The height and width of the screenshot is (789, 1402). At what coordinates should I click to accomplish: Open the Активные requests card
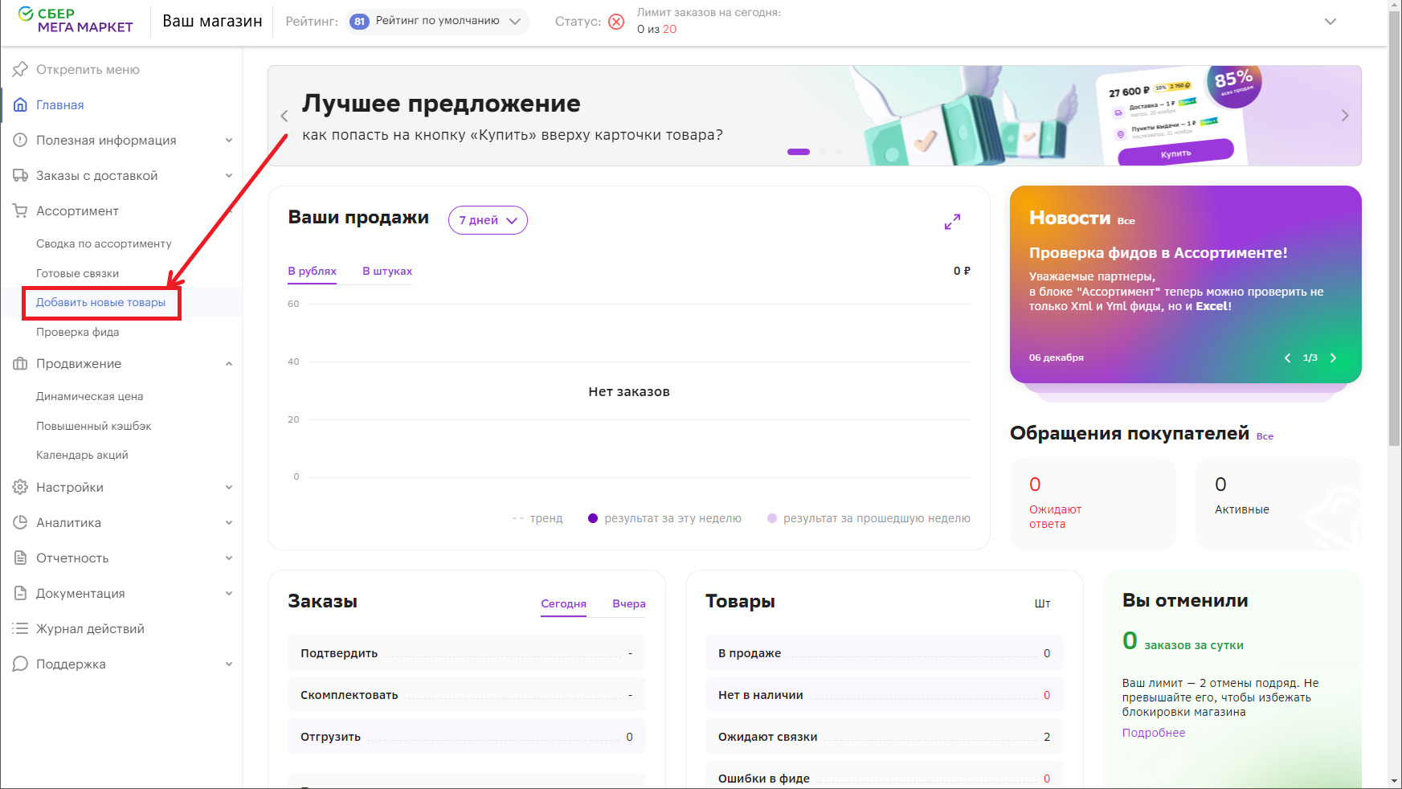tap(1278, 504)
